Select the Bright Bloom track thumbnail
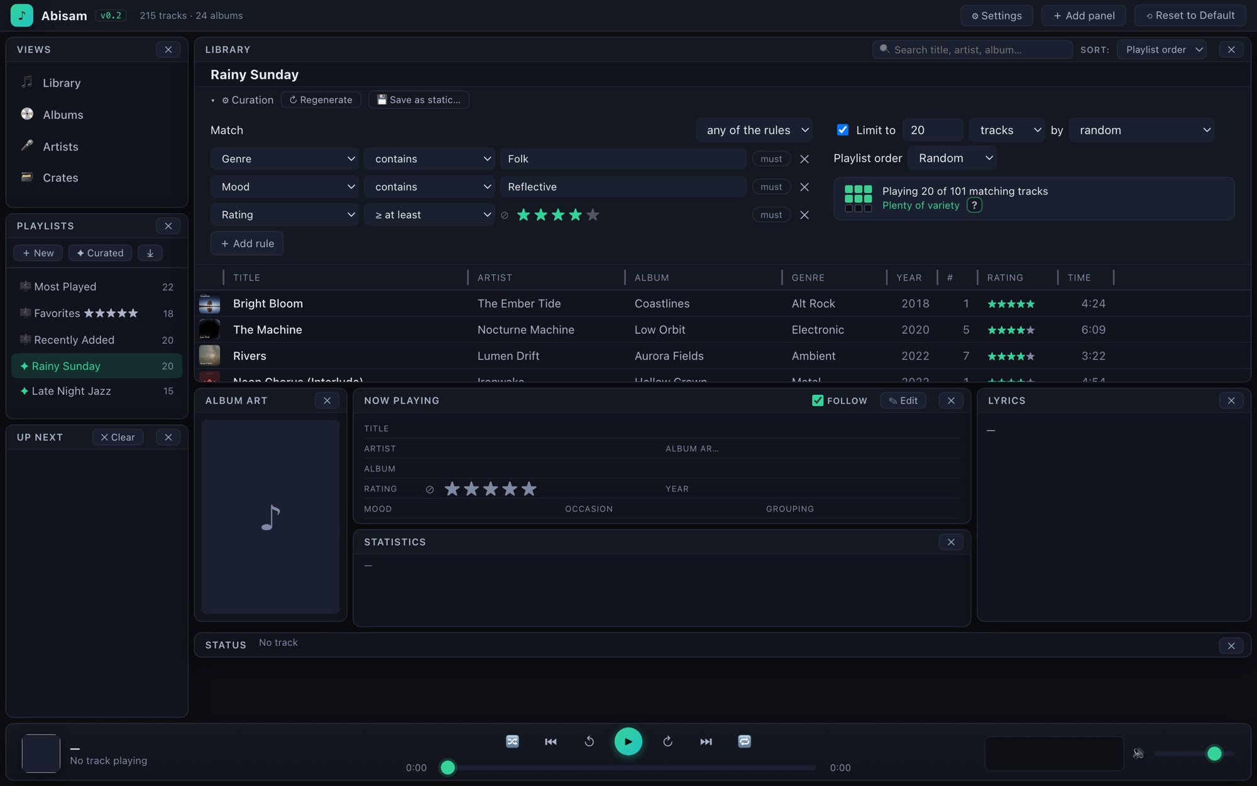Image resolution: width=1257 pixels, height=786 pixels. click(209, 303)
